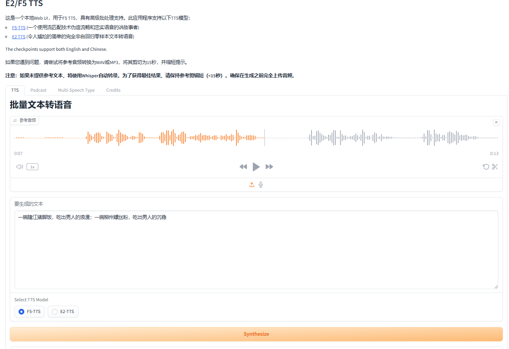Record audio with the microphone icon
This screenshot has height=349, width=509.
point(261,185)
